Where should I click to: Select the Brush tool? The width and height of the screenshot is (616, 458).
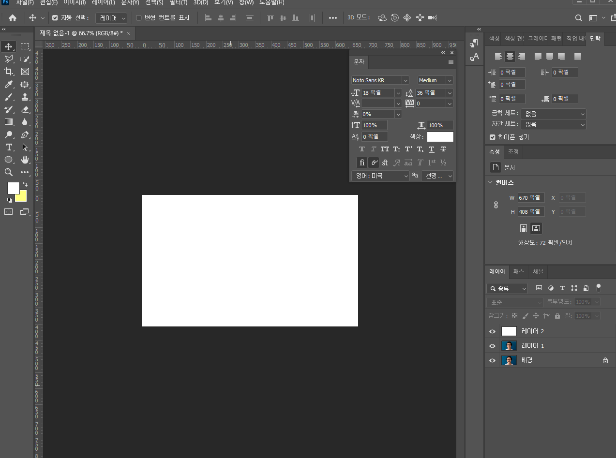click(9, 97)
